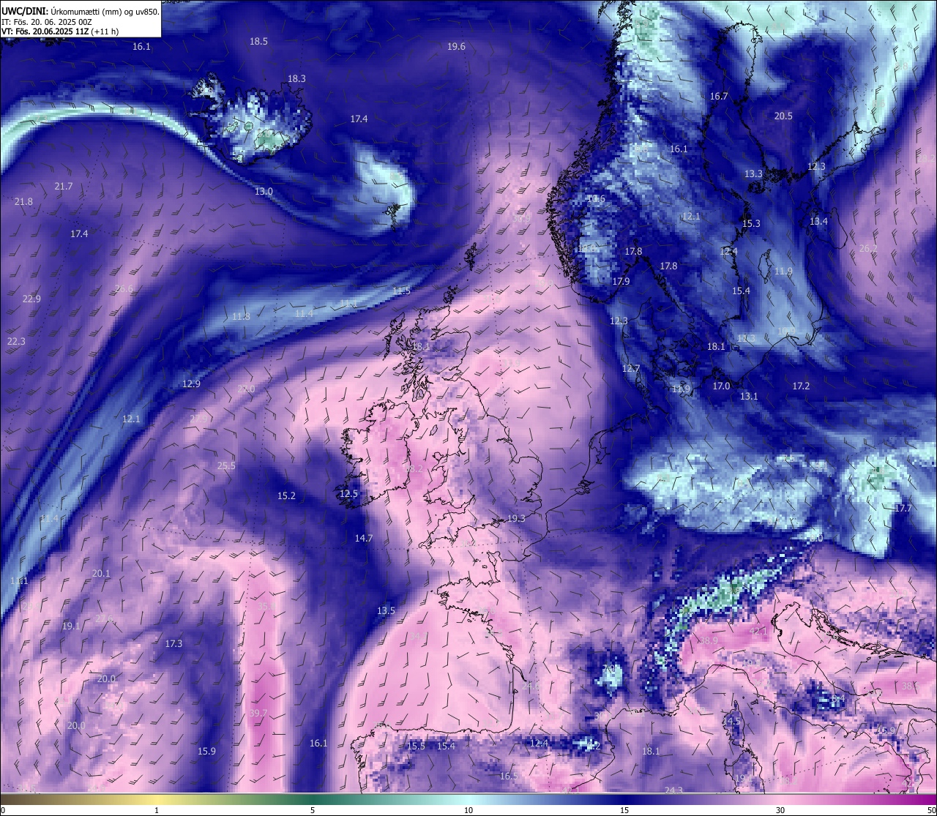Click the '21.7' value in the western Atlantic
This screenshot has width=937, height=816.
(64, 187)
